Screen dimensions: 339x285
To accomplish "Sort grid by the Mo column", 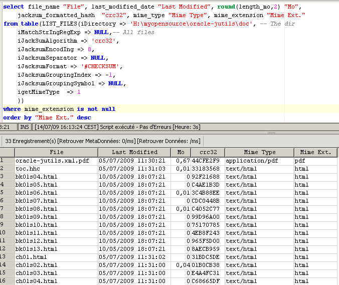I will (181, 152).
